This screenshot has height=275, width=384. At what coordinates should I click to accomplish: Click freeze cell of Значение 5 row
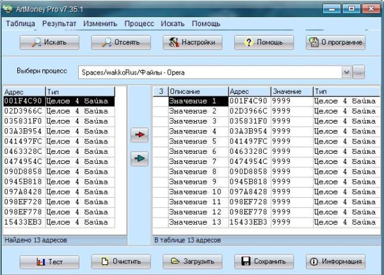point(161,142)
